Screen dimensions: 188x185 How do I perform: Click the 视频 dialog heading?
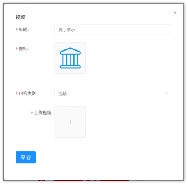point(21,17)
